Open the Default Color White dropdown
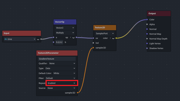 64,73
